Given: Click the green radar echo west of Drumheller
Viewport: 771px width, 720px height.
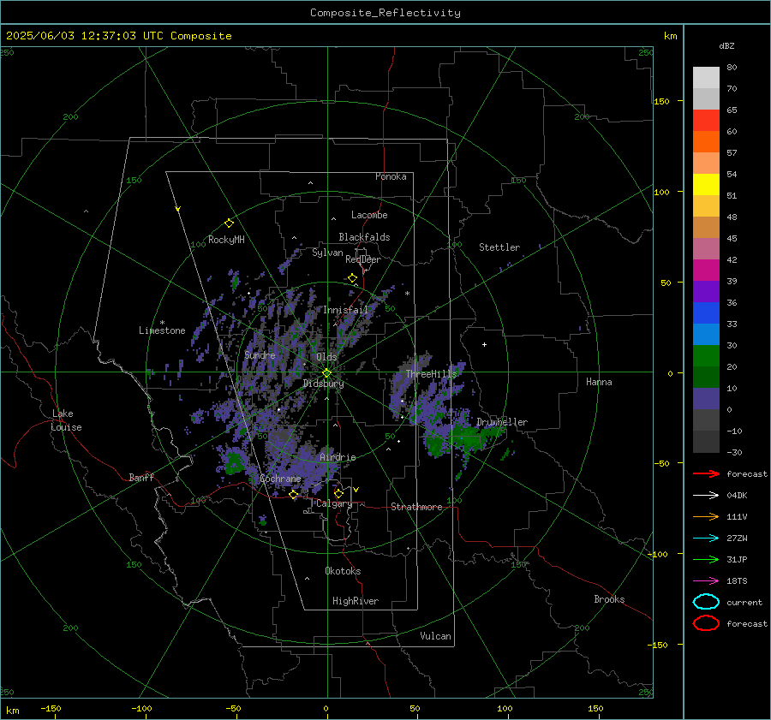Looking at the screenshot, I should tap(466, 435).
